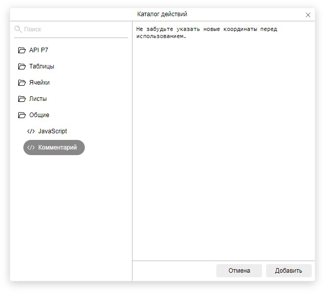Expand the Таблицы category label

(x=42, y=66)
